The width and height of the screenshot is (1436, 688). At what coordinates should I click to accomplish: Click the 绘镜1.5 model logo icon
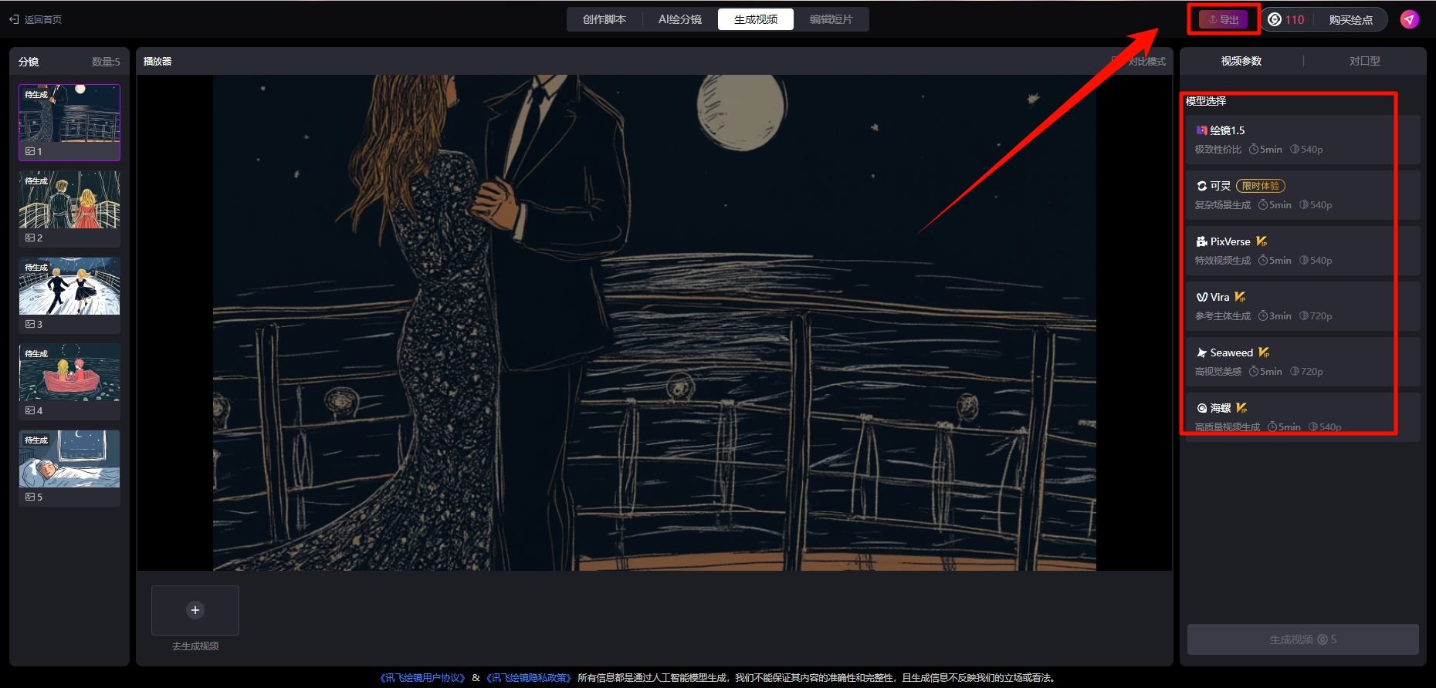click(x=1201, y=130)
